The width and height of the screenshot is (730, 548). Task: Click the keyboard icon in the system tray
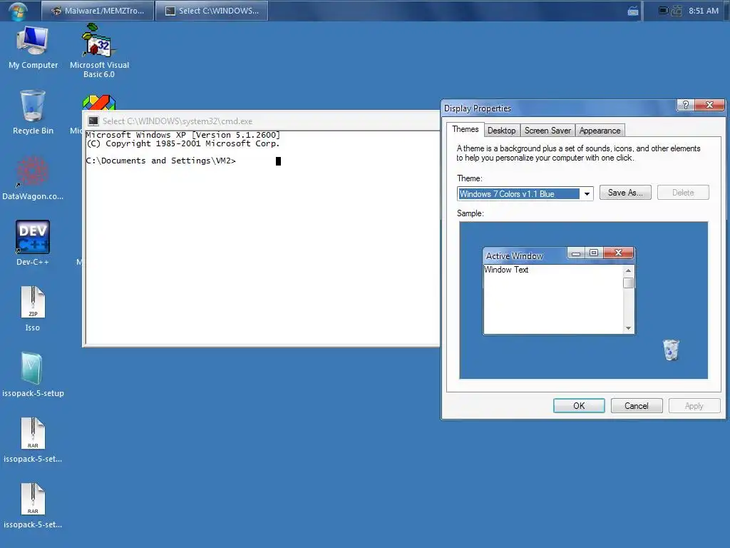(x=633, y=11)
